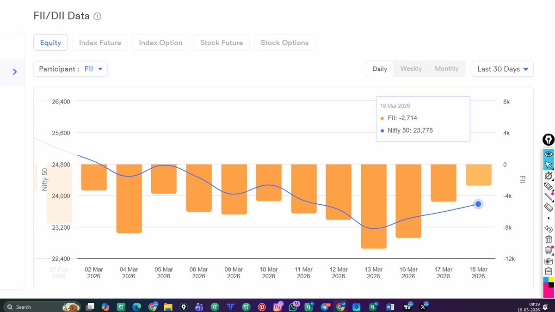
Task: Click the clipboard icon in overlay toolbar
Action: pyautogui.click(x=548, y=271)
